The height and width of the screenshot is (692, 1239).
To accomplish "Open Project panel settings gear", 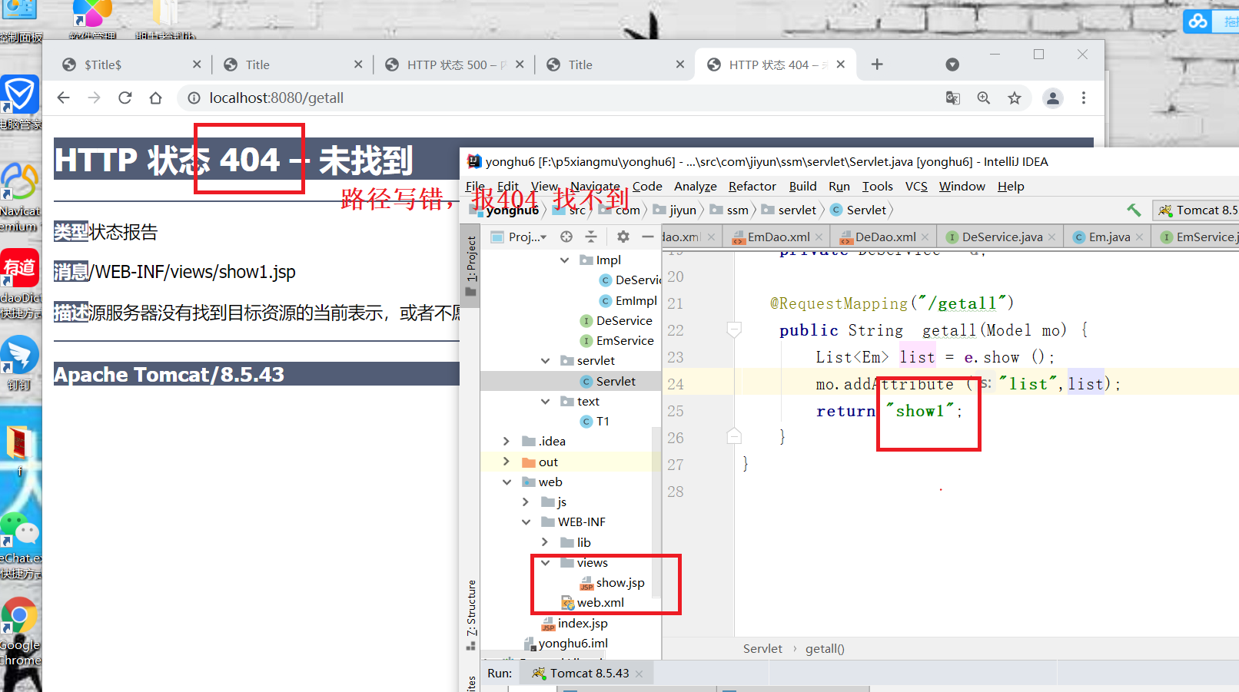I will pos(623,237).
